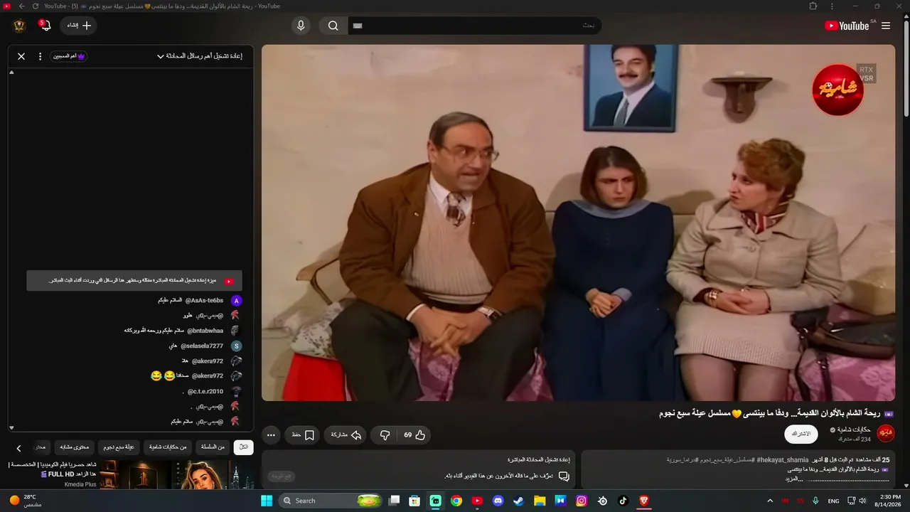Open @c.t.e.r2010 chat author avatar
910x512 pixels.
[x=237, y=391]
